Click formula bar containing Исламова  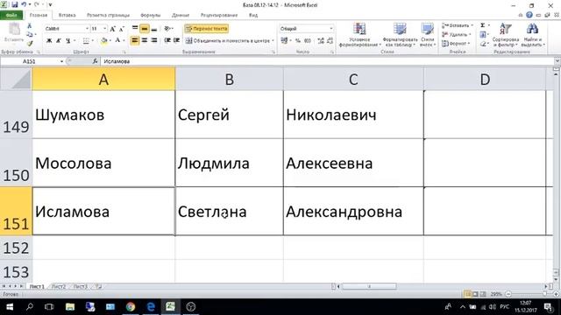click(x=327, y=61)
